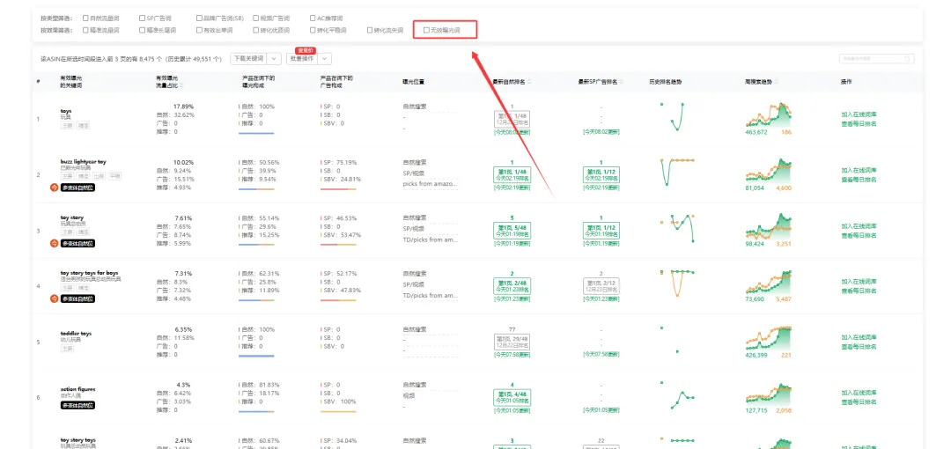The height and width of the screenshot is (449, 951).
Task: Click 查看每日排名 for buzz lightyear toy
Action: pyautogui.click(x=859, y=180)
